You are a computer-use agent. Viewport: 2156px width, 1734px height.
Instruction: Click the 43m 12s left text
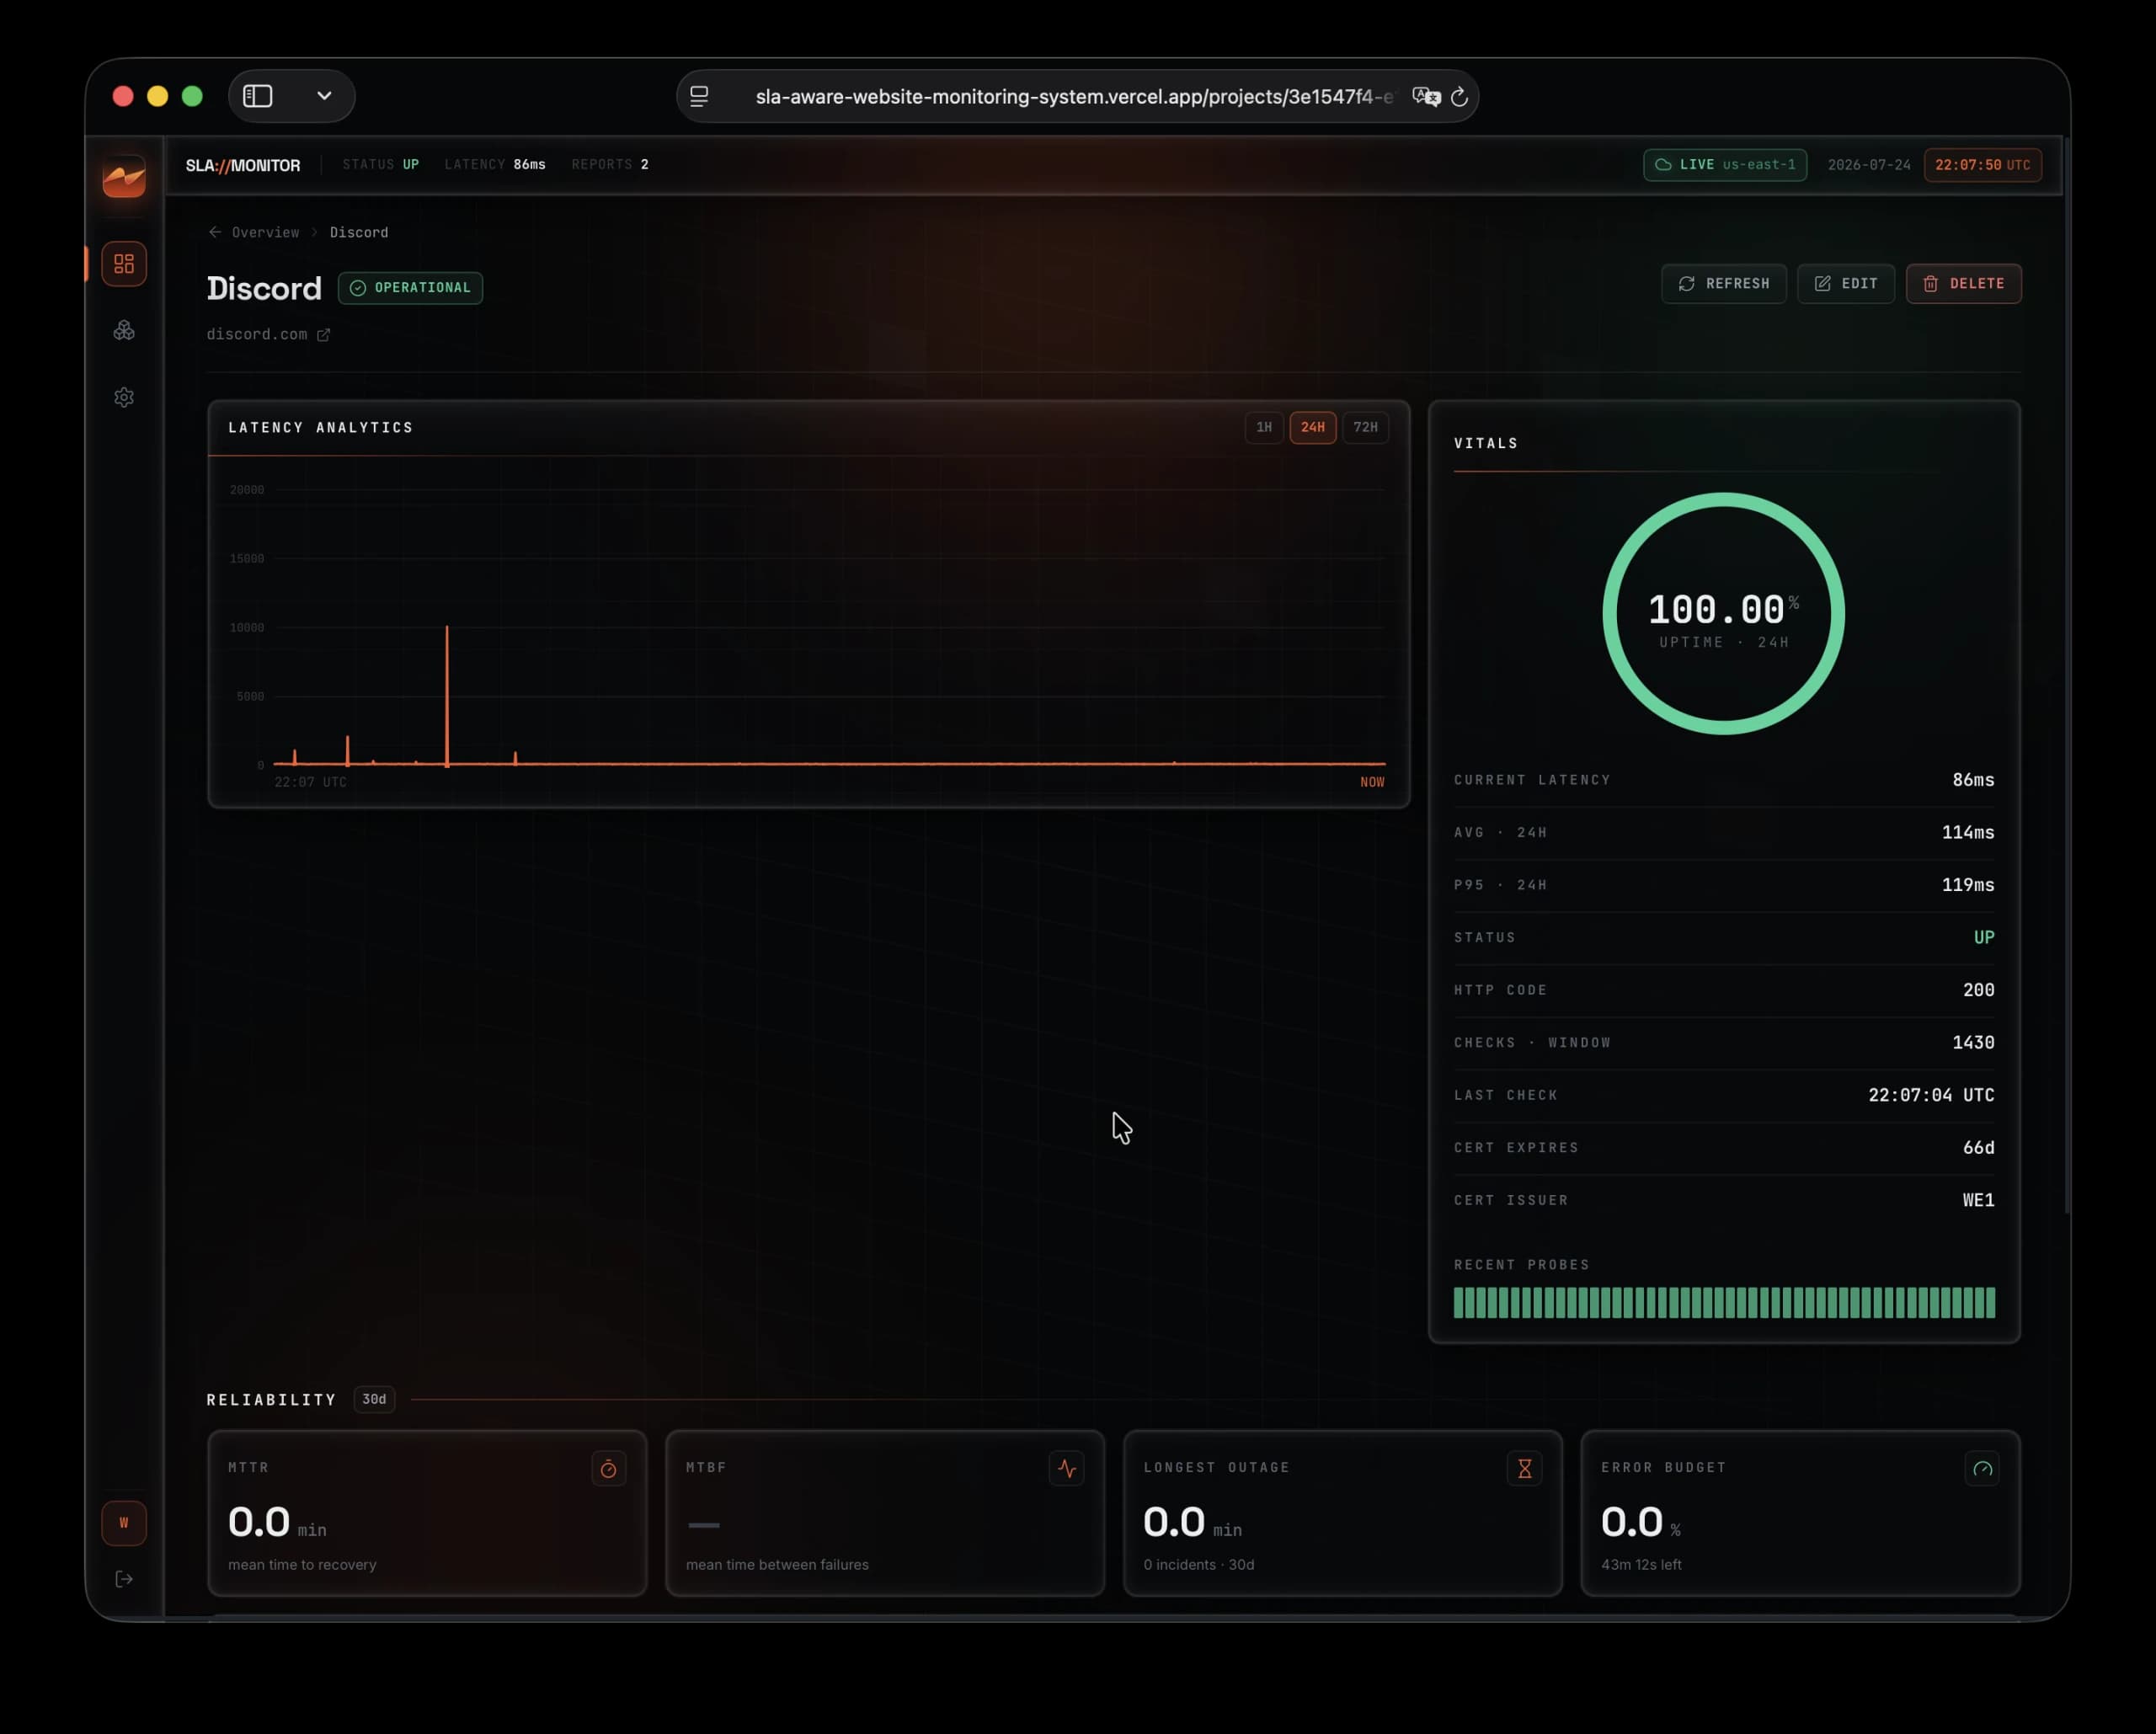1641,1564
